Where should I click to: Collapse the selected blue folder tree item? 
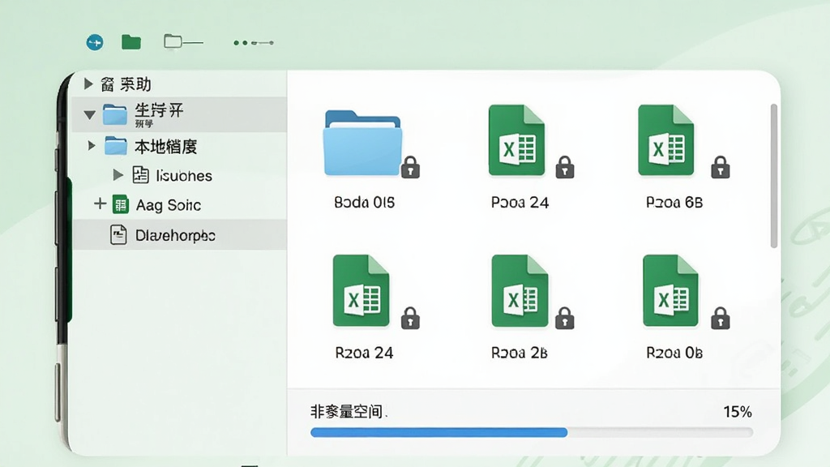click(x=89, y=114)
